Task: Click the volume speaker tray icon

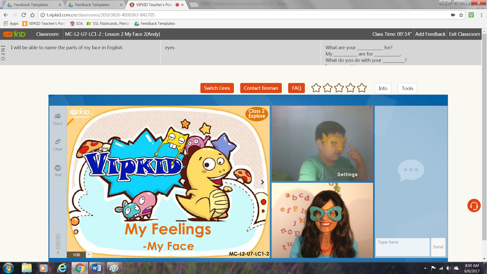Action: point(448,268)
